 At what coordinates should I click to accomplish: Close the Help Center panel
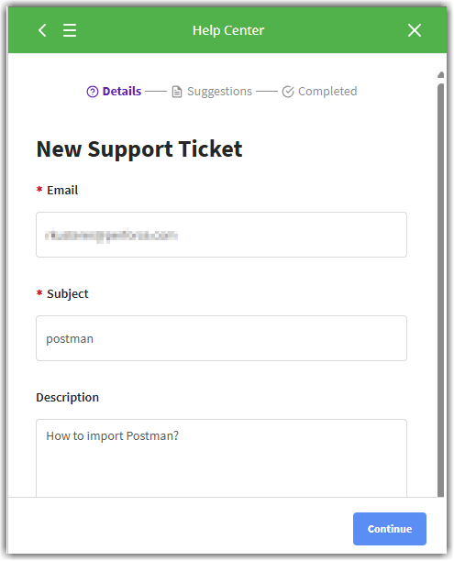pyautogui.click(x=415, y=30)
